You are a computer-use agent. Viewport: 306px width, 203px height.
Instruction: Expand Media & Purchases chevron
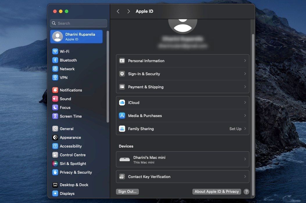[245, 116]
